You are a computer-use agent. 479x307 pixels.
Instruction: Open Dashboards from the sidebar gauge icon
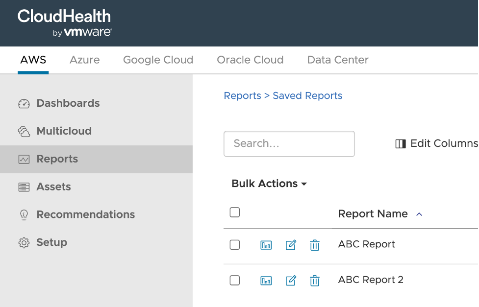point(24,104)
